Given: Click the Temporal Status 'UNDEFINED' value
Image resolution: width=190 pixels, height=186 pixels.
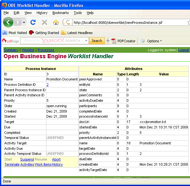Looking at the screenshot, I should pyautogui.click(x=55, y=138).
